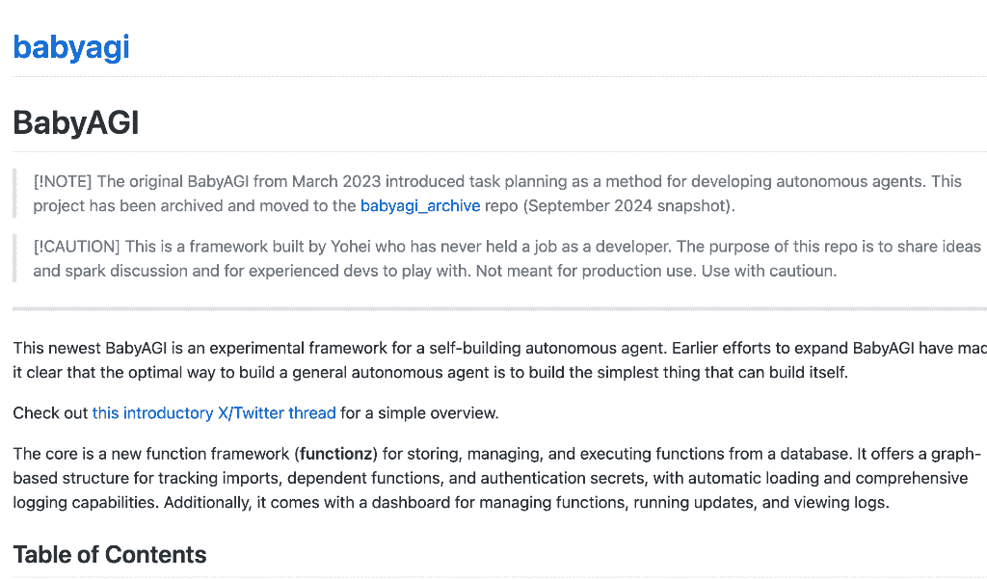Click the bold functionz word
The height and width of the screenshot is (580, 987).
(x=336, y=454)
